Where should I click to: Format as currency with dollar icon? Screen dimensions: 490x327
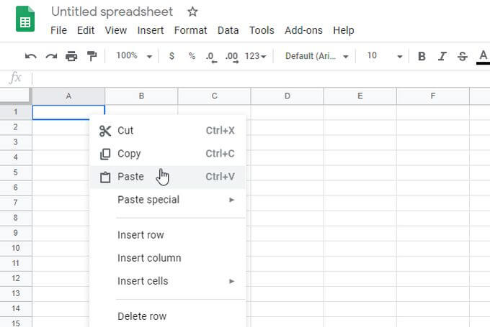(x=171, y=56)
